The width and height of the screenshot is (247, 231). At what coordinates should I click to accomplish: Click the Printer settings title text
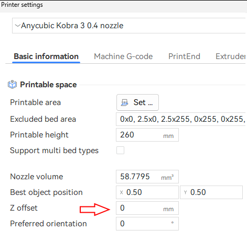pyautogui.click(x=22, y=5)
